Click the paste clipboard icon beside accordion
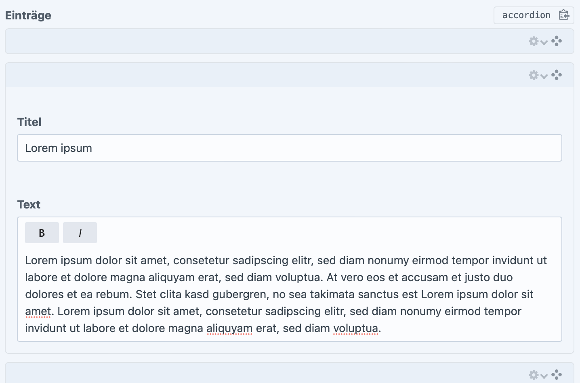 point(564,15)
